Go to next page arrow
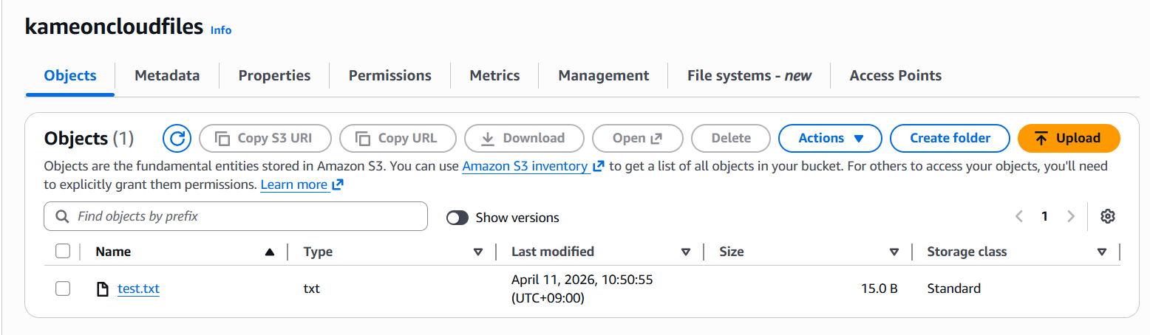The height and width of the screenshot is (335, 1150). [1070, 216]
